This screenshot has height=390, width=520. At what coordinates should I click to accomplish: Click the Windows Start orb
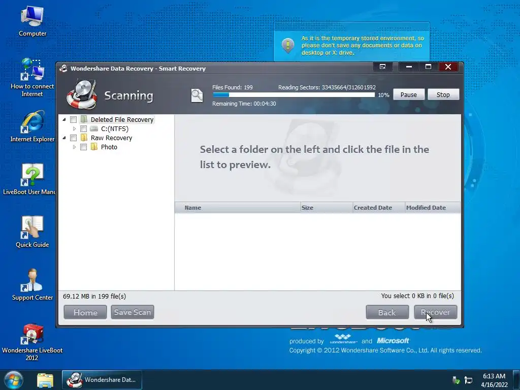[x=14, y=380]
